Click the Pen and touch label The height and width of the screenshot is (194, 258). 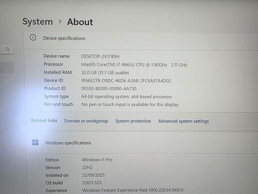59,104
